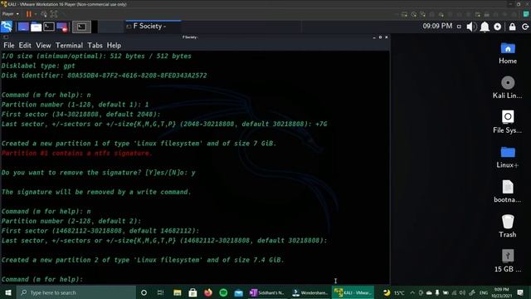531x299 pixels.
Task: Open the file manager panel launcher
Action: point(37,27)
